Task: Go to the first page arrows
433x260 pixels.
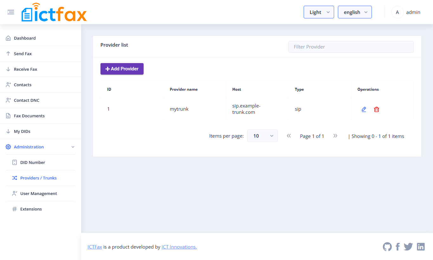Action: click(289, 136)
